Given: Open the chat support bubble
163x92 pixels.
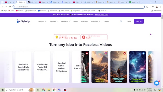Looking at the screenshot, I should point(157,83).
